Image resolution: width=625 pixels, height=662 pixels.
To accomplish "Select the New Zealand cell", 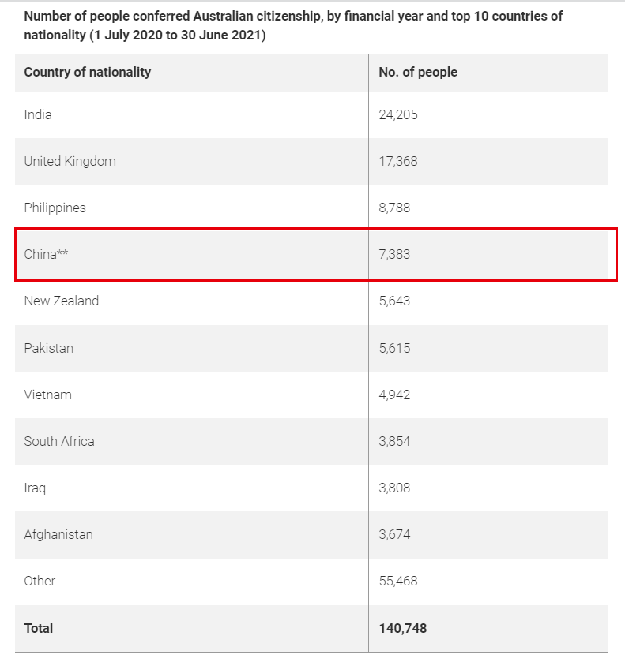I will point(62,301).
